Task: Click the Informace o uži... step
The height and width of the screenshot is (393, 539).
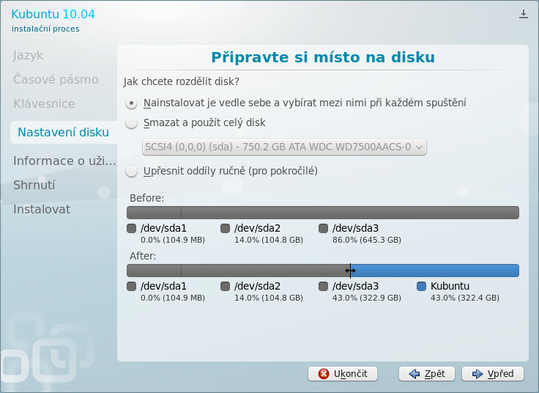Action: click(x=64, y=161)
